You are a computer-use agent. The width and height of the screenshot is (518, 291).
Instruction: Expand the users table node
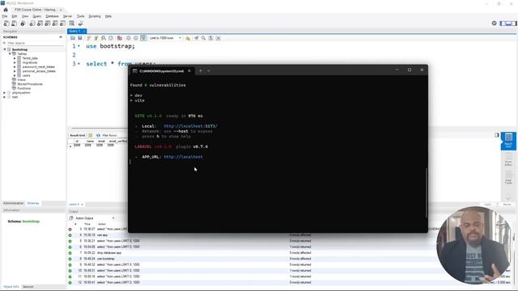[15, 75]
